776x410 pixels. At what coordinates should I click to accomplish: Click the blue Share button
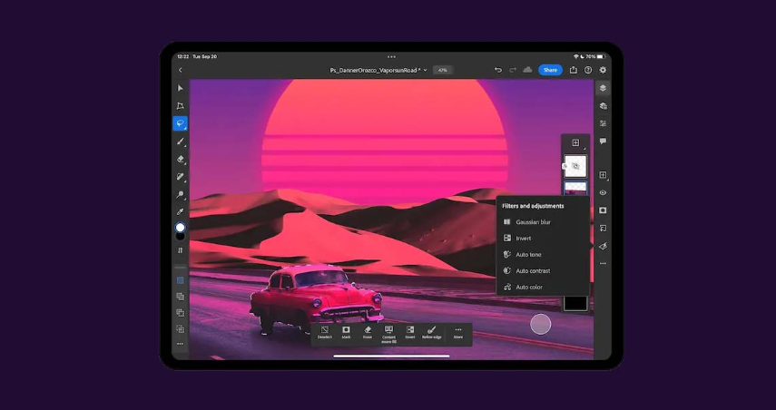(550, 70)
